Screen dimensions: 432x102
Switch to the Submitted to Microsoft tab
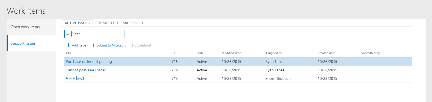(119, 23)
